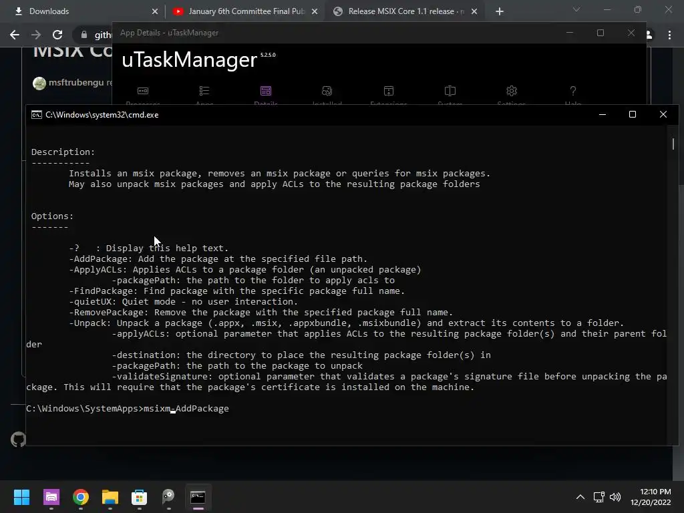Open the Help question mark tab in uTaskManager
684x513 pixels.
(x=572, y=94)
